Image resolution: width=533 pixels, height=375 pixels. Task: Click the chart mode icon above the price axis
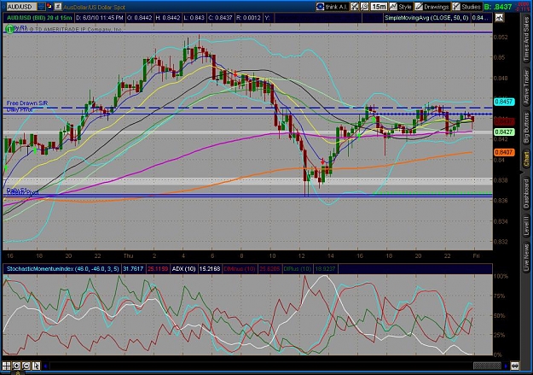499,18
